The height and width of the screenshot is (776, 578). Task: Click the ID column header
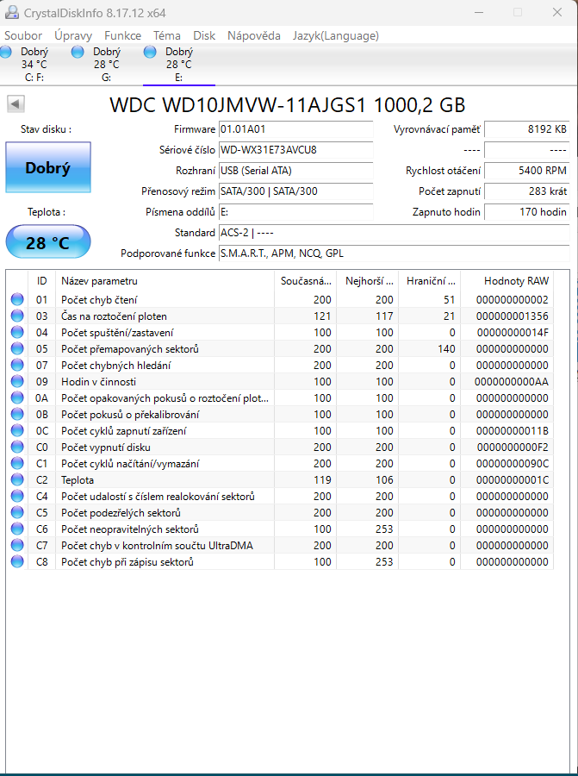coord(42,280)
